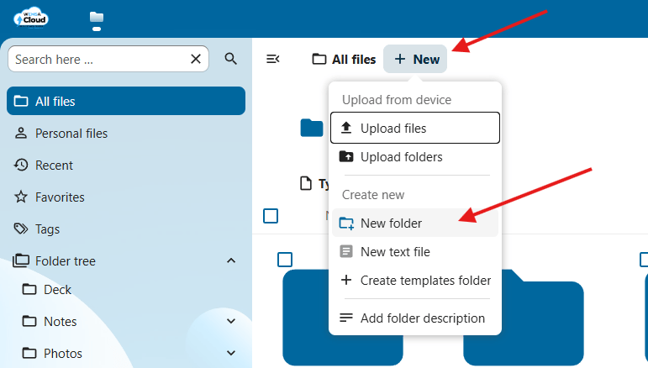Image resolution: width=648 pixels, height=368 pixels.
Task: Tick the checkbox above the first folder tile
Action: tap(285, 260)
